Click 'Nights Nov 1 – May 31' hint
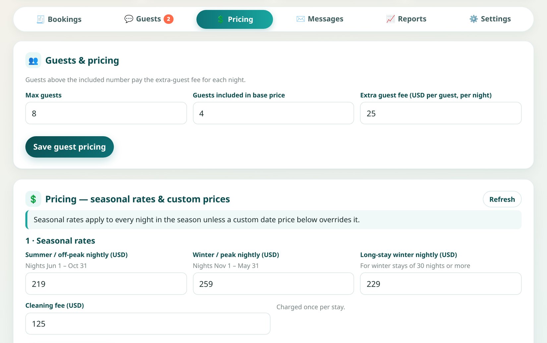 click(x=226, y=266)
